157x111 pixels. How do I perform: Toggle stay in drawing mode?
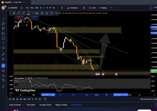point(3,71)
